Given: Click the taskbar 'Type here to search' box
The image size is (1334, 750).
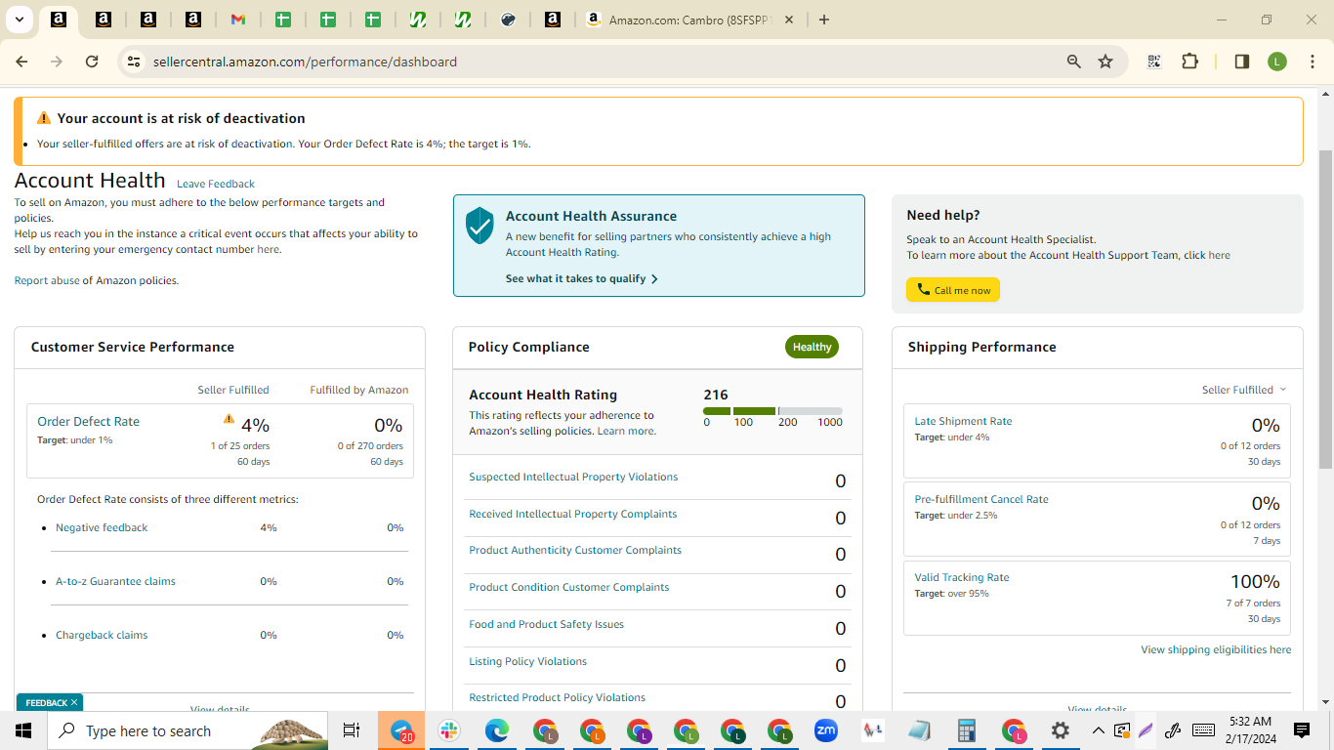Looking at the screenshot, I should click(188, 730).
